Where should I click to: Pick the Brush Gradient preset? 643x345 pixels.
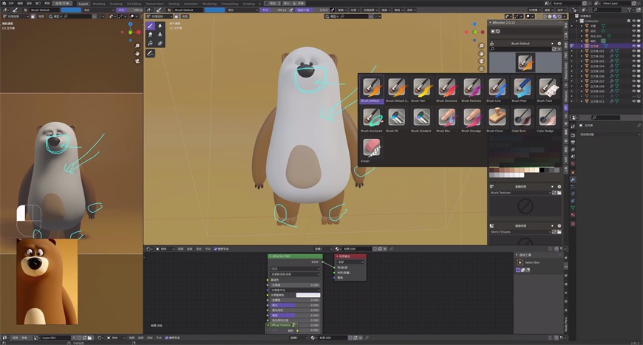[421, 119]
